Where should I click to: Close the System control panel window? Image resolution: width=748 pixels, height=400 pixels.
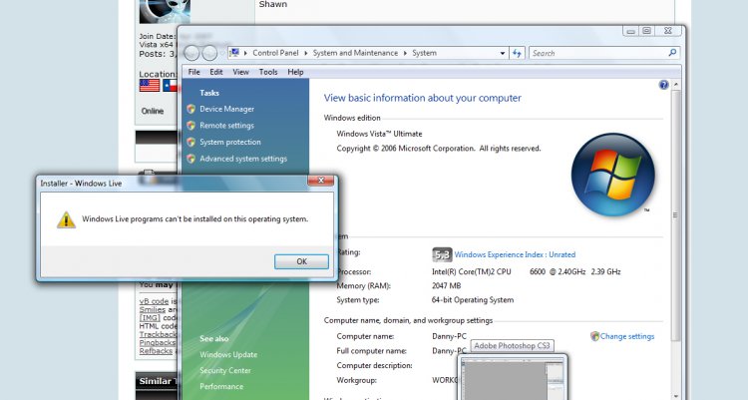[x=668, y=31]
